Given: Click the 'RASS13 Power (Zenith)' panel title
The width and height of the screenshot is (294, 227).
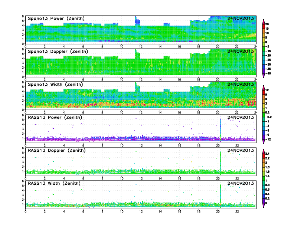Looking at the screenshot, I should coord(55,118).
